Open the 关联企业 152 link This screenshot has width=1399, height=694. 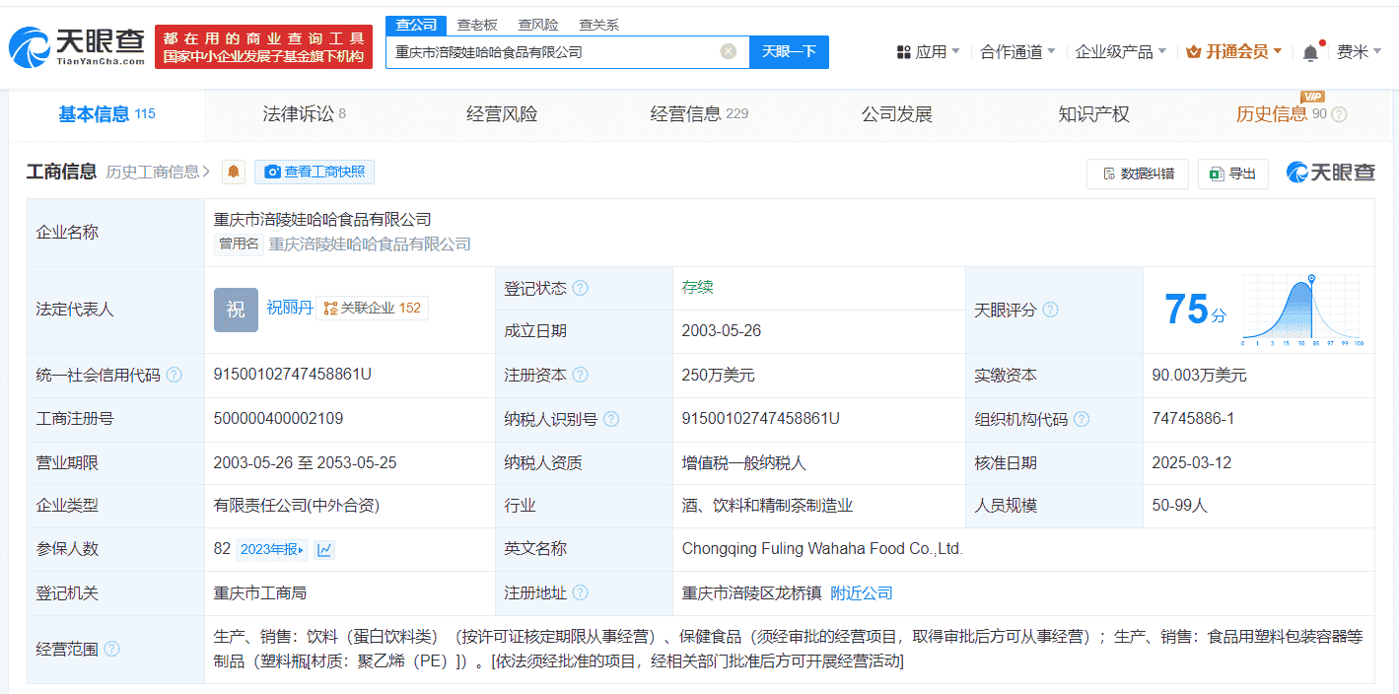tap(373, 307)
